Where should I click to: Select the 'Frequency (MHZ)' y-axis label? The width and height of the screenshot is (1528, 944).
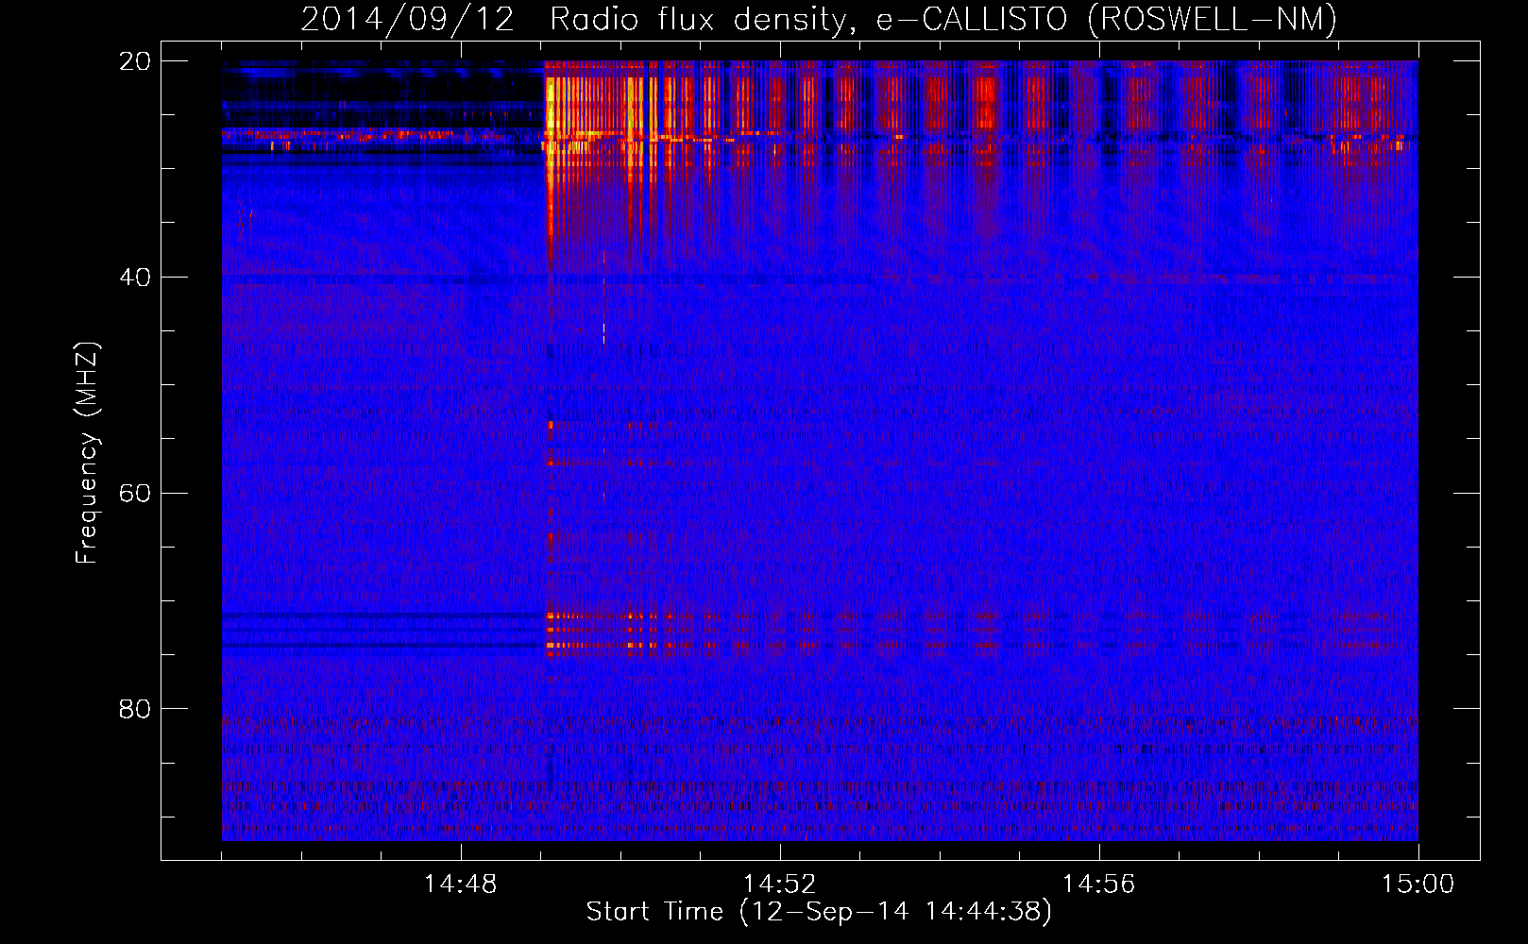click(x=87, y=453)
